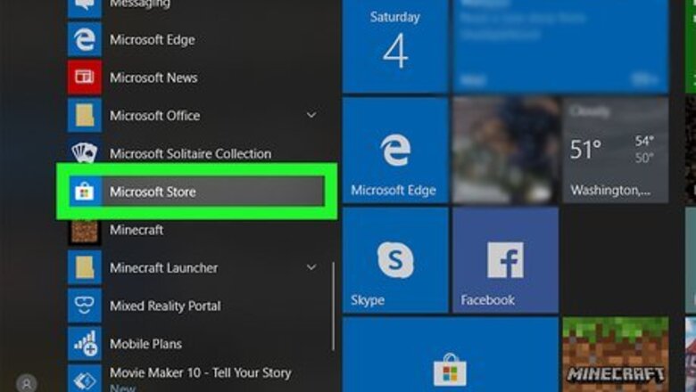Screen dimensions: 696x392
Task: Select the Minecraft Launcher label
Action: point(164,268)
